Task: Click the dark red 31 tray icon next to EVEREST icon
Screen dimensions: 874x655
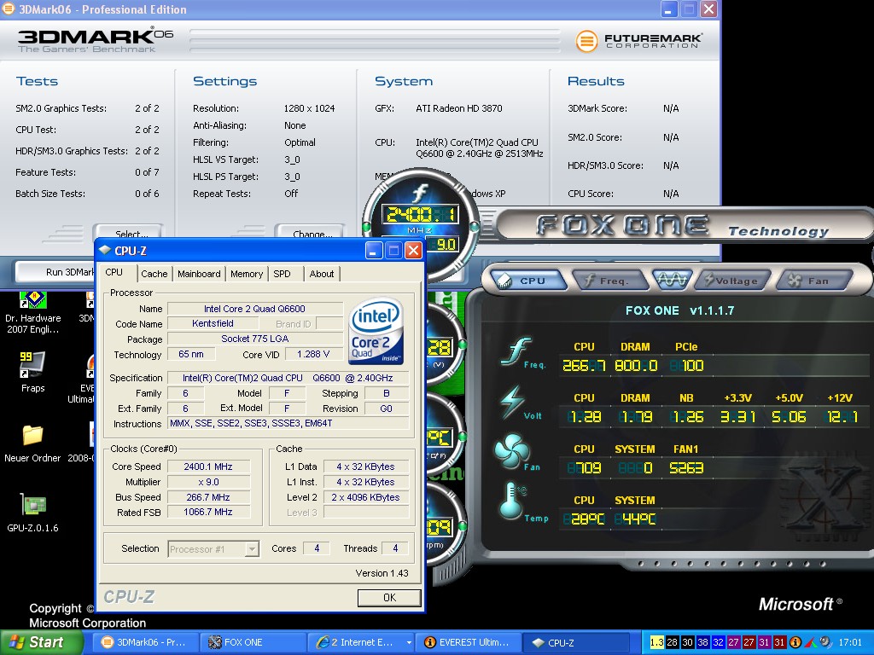Action: pos(778,642)
